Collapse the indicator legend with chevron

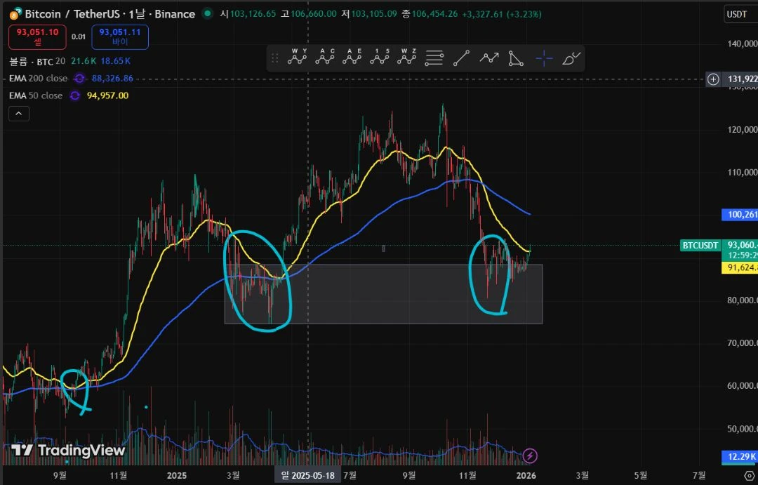(x=19, y=114)
